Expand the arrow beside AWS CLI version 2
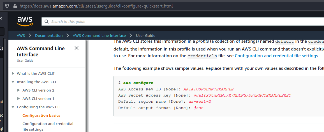The width and height of the screenshot is (324, 132). (18, 90)
